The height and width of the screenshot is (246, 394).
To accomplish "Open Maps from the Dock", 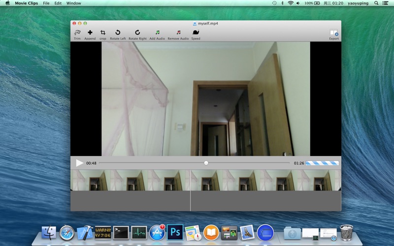I will point(193,233).
